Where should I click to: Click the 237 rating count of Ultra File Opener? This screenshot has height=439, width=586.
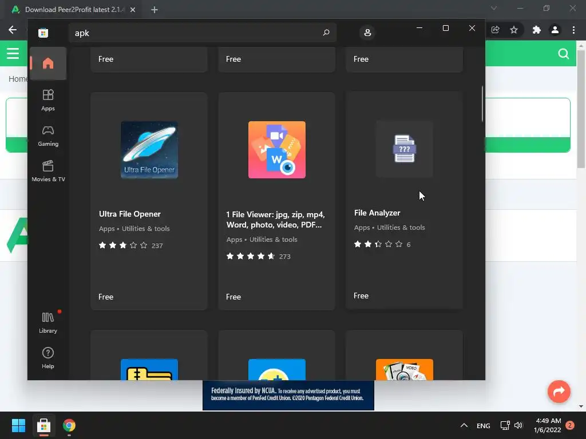(157, 246)
